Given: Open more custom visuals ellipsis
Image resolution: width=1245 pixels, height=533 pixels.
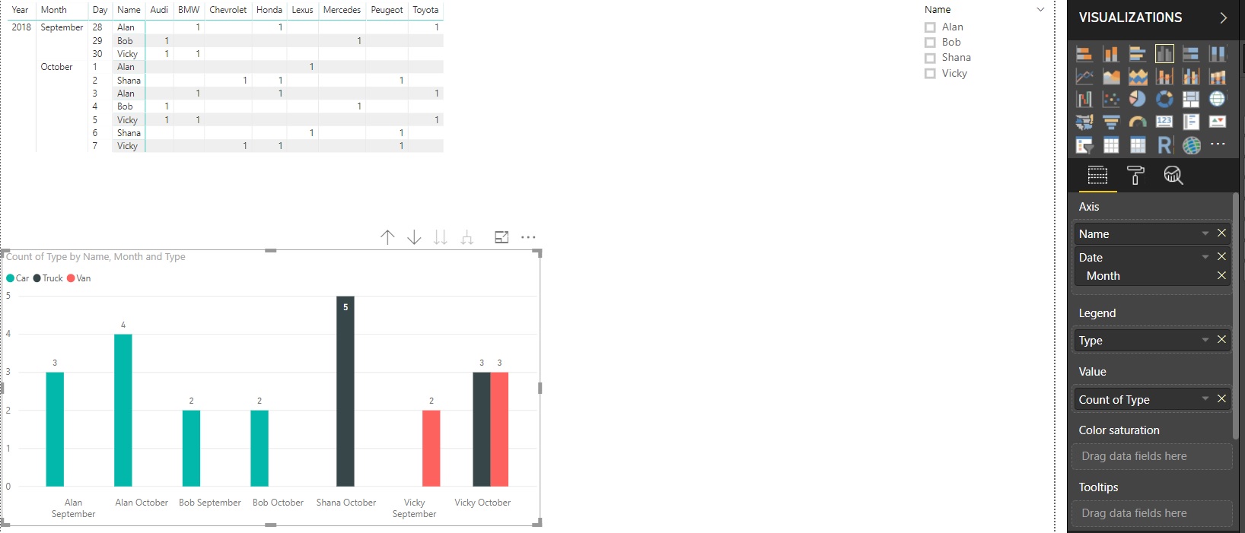Looking at the screenshot, I should [x=1218, y=144].
